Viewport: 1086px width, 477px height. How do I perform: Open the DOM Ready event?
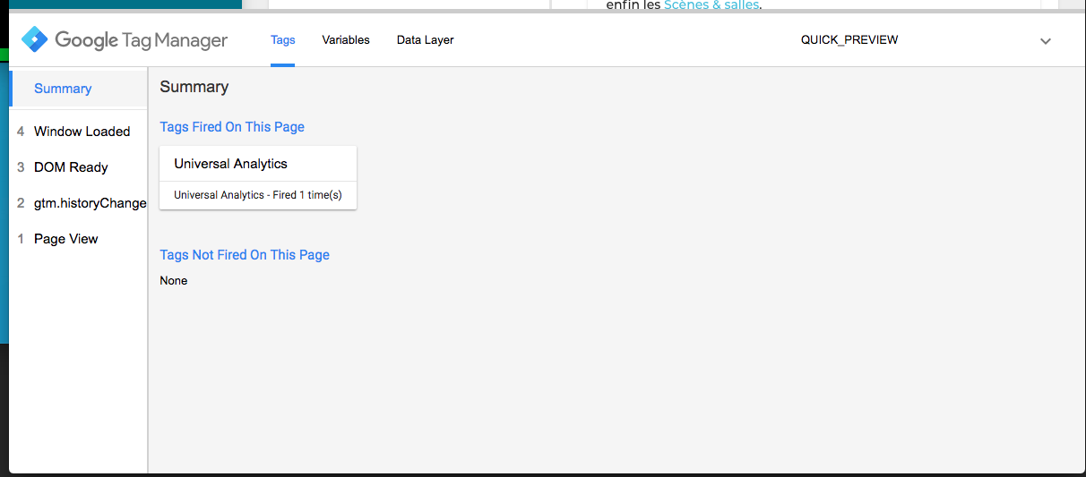(x=71, y=167)
